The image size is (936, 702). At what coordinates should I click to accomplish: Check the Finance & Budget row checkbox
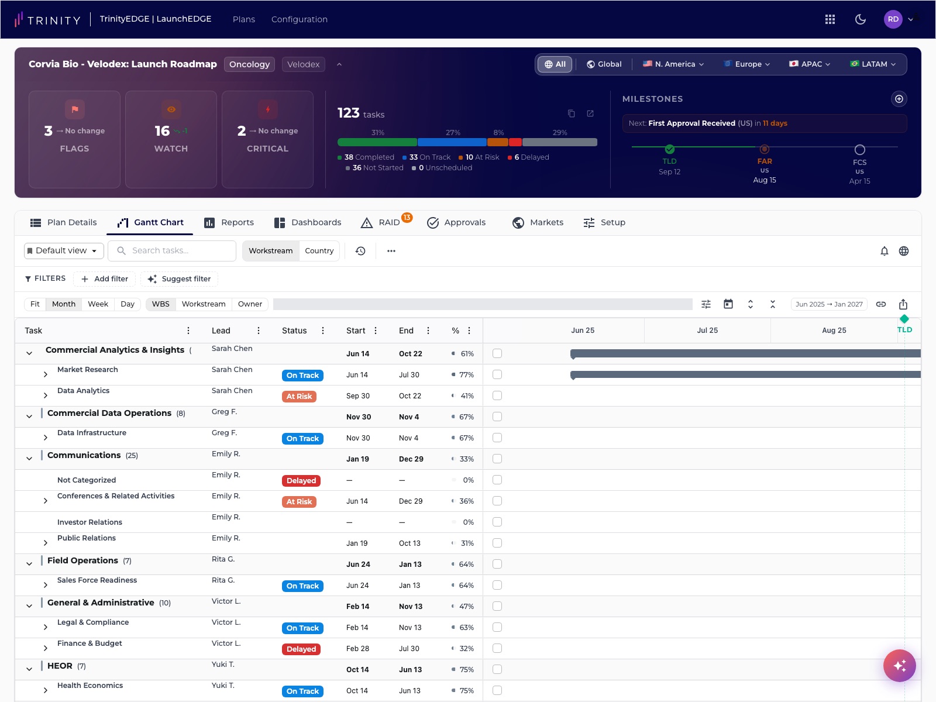(497, 648)
